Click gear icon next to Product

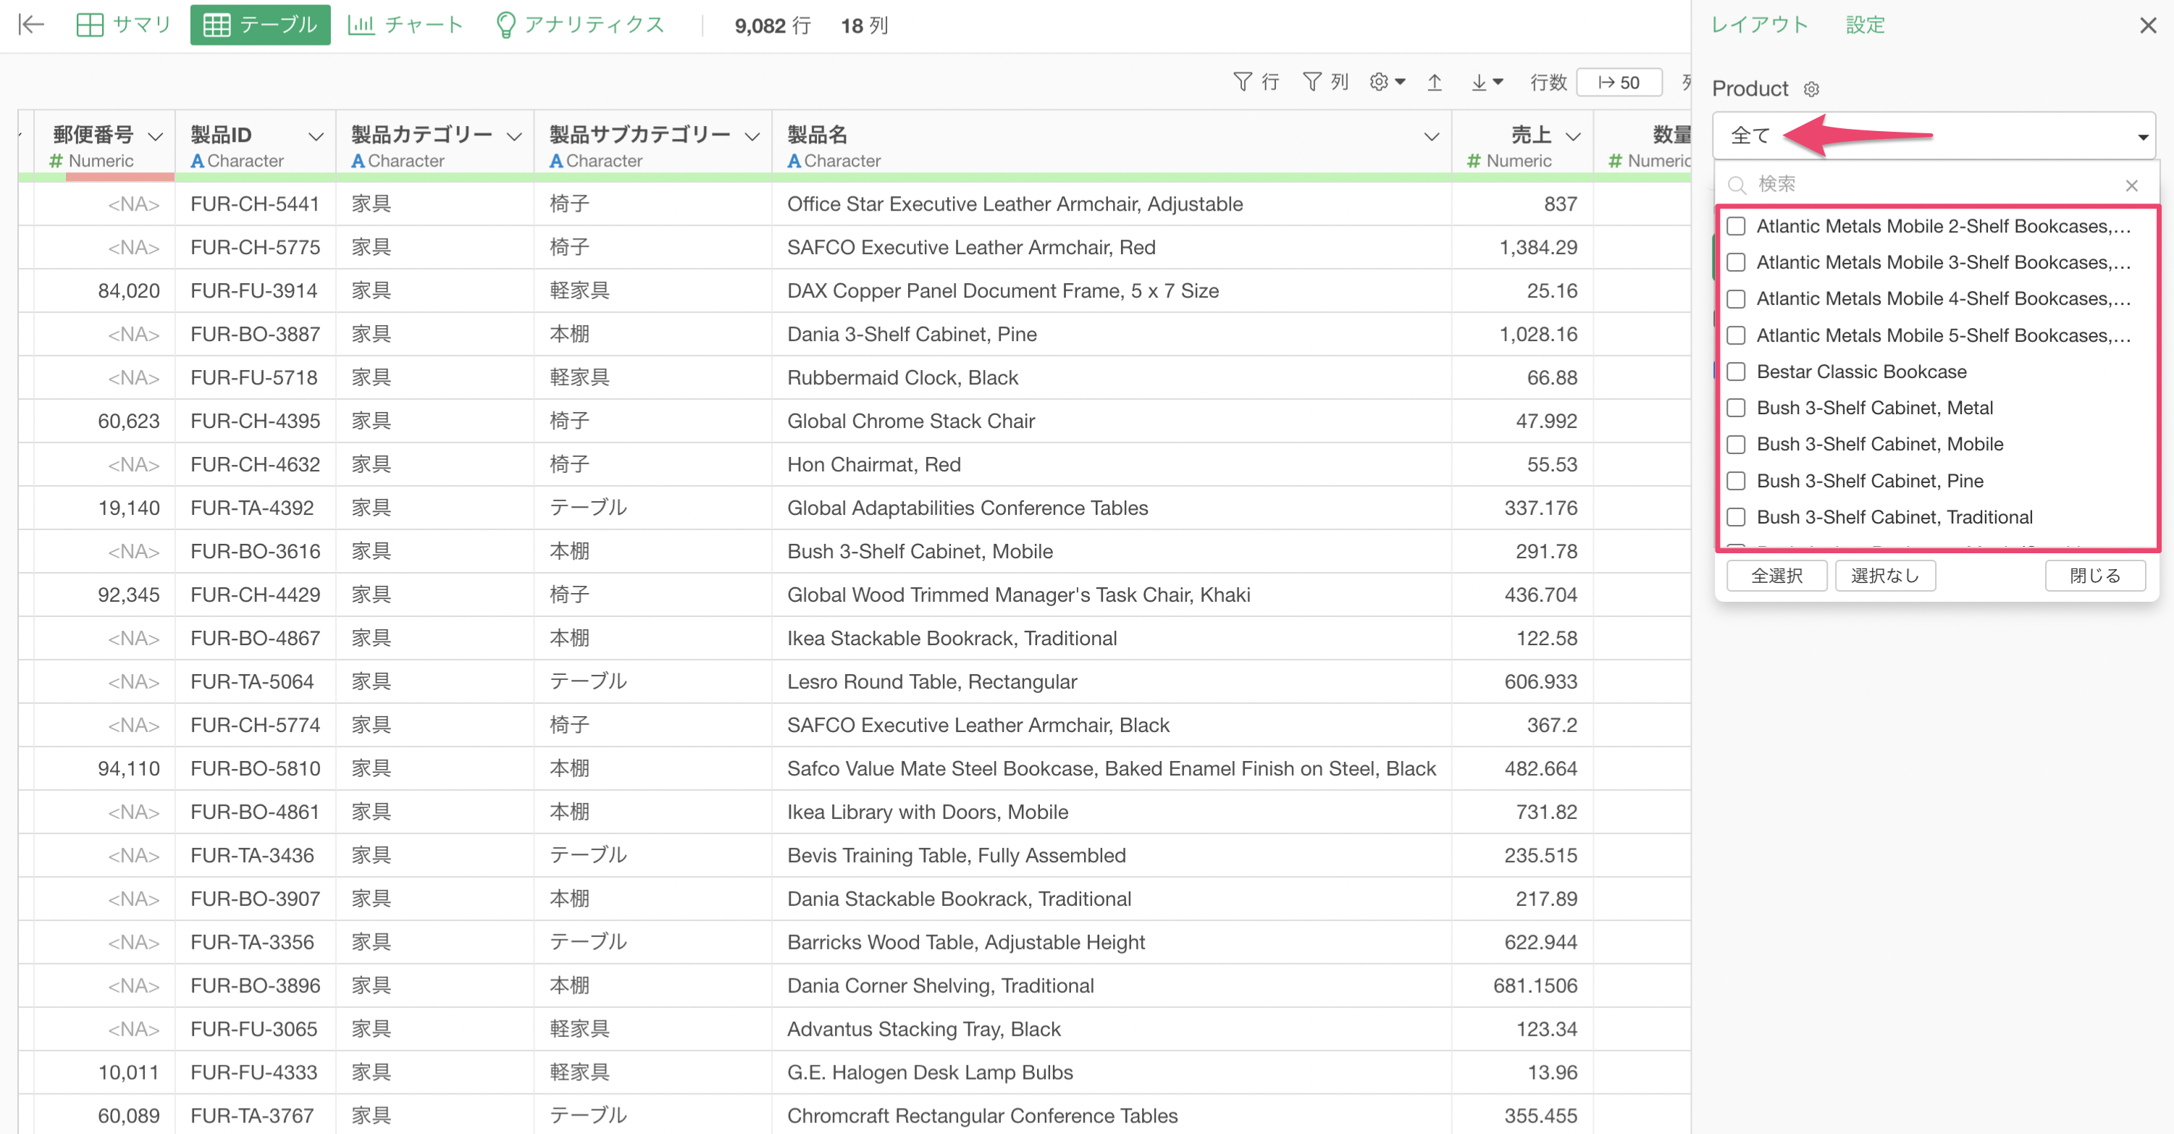1811,90
